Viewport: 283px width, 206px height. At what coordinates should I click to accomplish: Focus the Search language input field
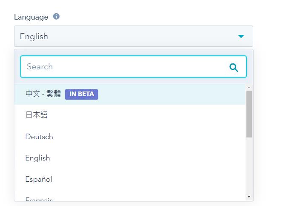[133, 67]
